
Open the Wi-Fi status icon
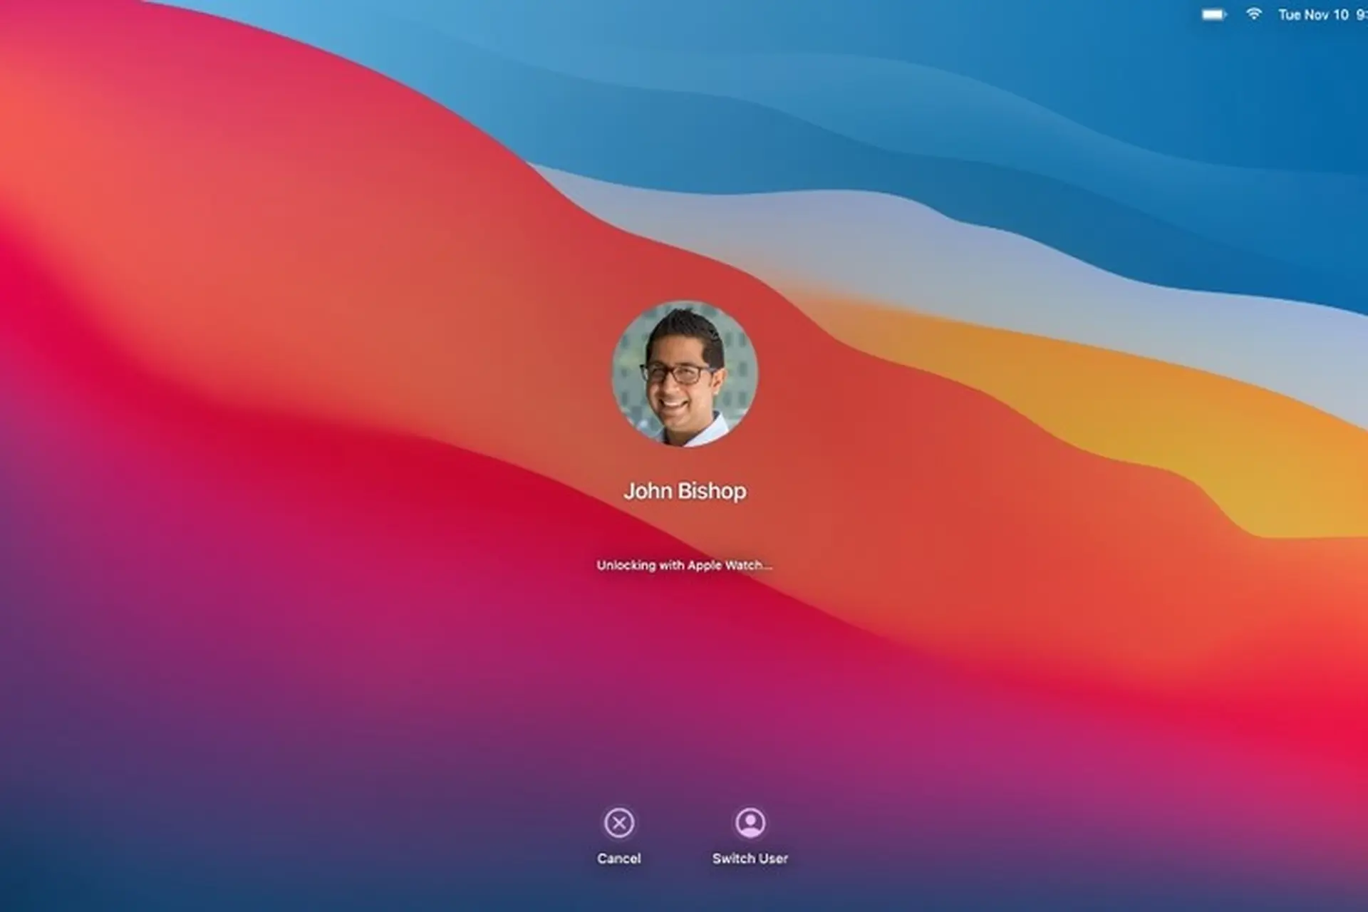[x=1254, y=14]
